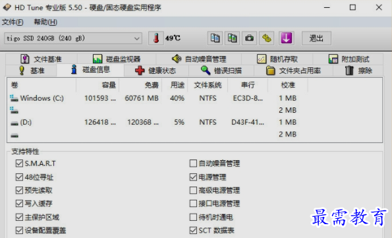Switch to the 磁盘监视器 tab
Screen dimensions: 392x238
point(117,59)
